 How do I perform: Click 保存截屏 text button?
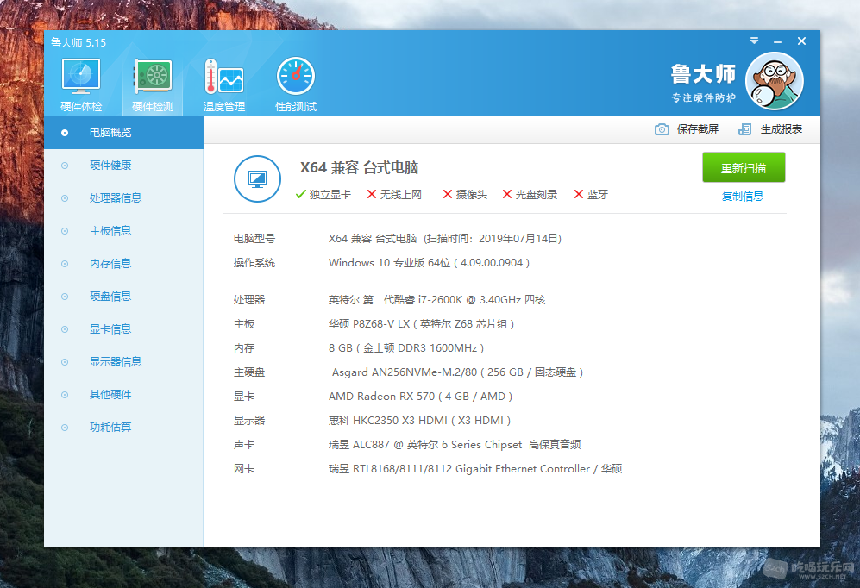[x=698, y=129]
